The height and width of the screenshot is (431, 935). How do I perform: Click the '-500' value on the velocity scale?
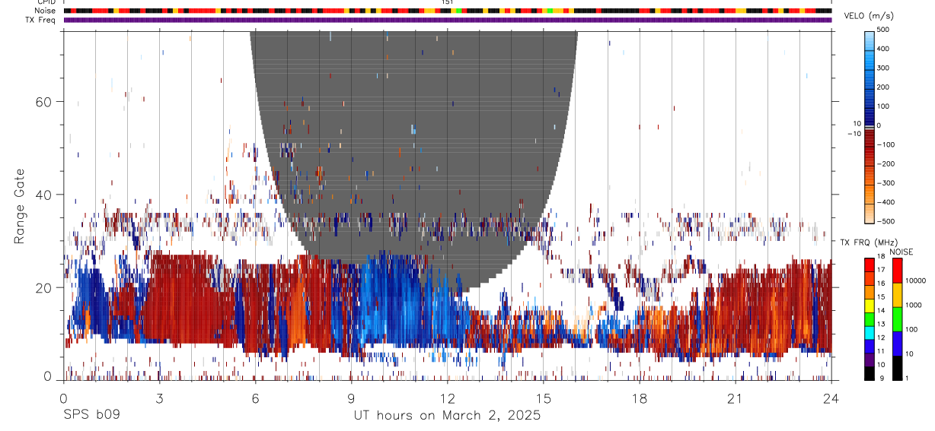886,221
